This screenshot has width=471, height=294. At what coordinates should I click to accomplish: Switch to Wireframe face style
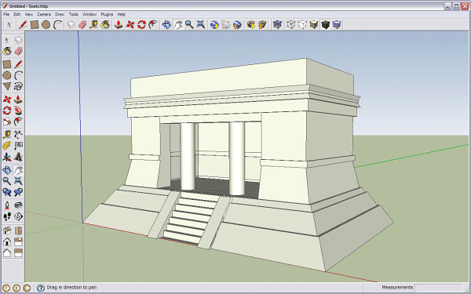pyautogui.click(x=290, y=24)
